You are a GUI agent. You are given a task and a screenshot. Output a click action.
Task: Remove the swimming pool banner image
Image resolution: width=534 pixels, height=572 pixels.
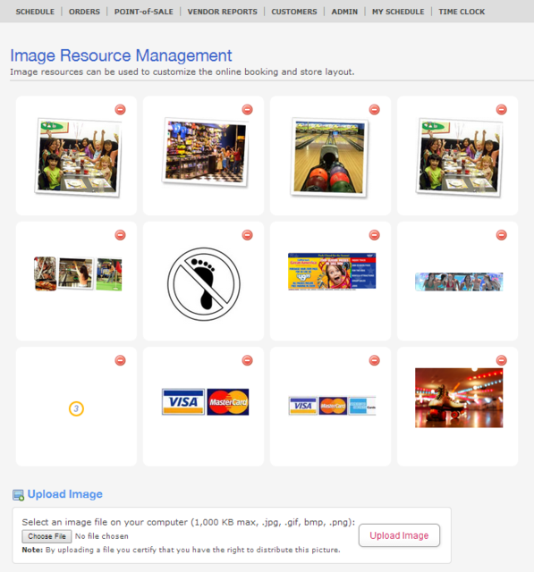501,235
